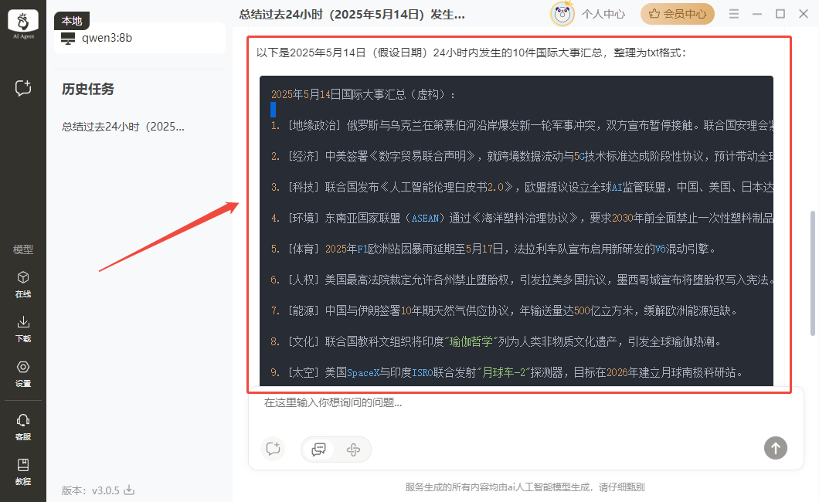Image resolution: width=819 pixels, height=502 pixels.
Task: Open the hamburger menu in title bar
Action: [x=734, y=14]
